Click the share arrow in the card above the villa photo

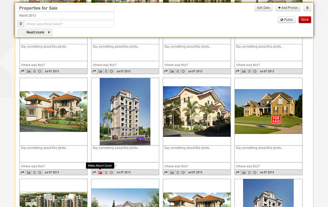pyautogui.click(x=23, y=71)
